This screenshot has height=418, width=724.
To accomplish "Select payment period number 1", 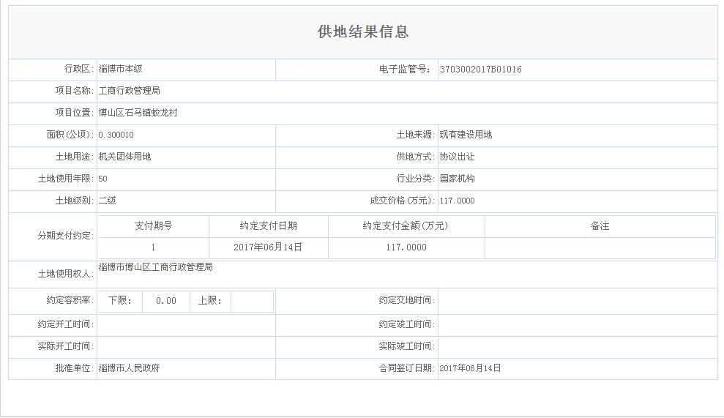I will point(153,247).
